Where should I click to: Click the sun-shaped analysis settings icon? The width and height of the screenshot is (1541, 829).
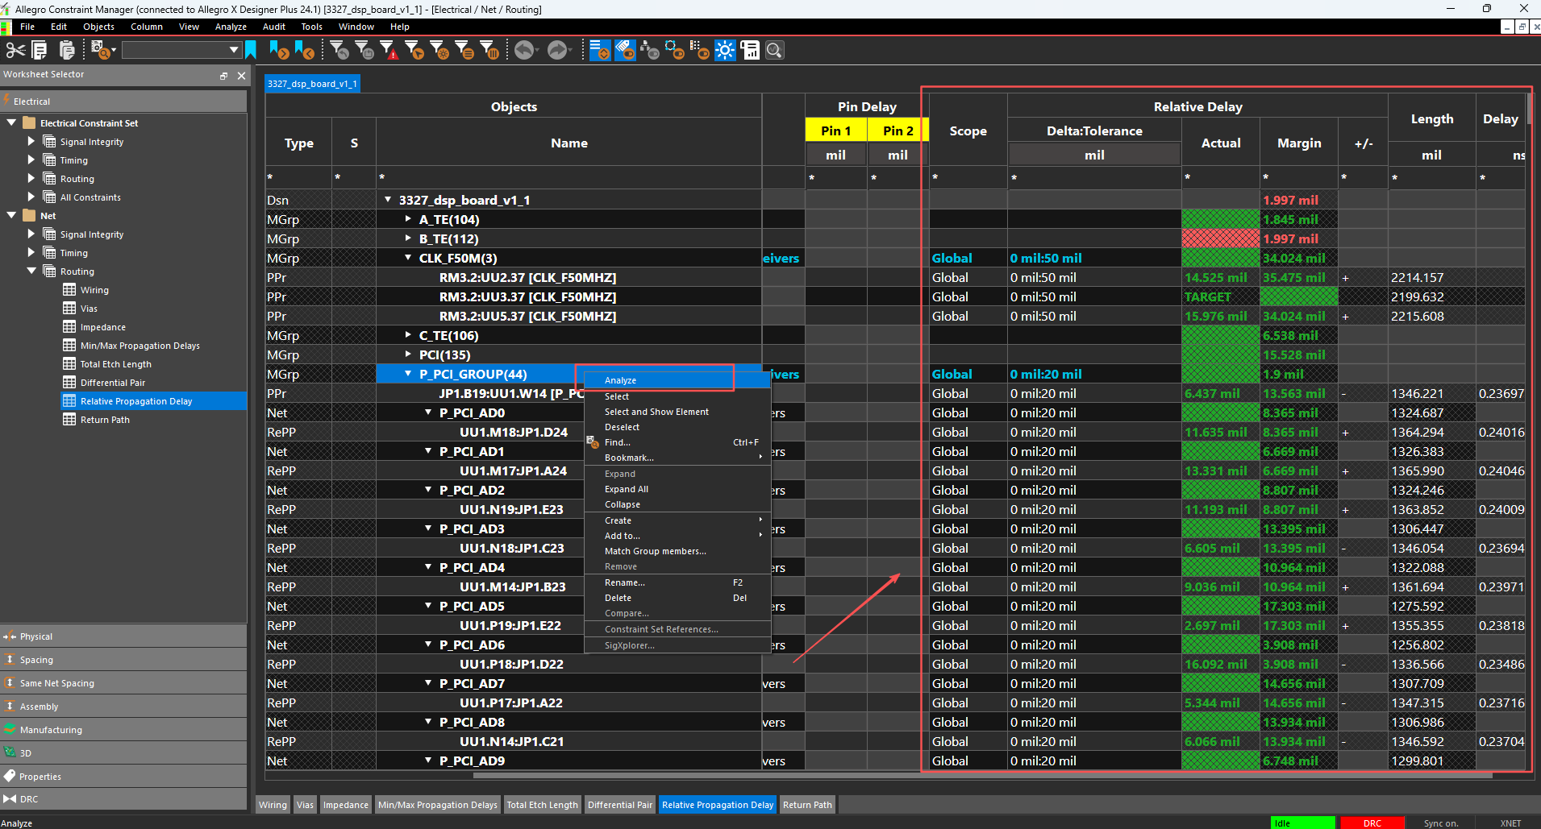pos(725,51)
